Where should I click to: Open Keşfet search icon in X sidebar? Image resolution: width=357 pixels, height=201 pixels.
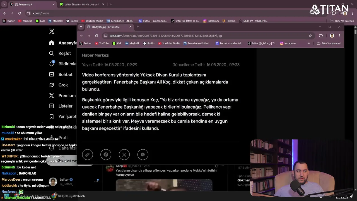(x=52, y=53)
